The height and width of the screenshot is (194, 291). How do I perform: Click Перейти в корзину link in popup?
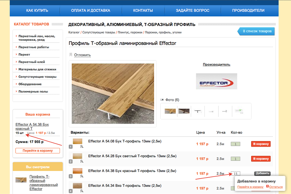tap(251, 187)
